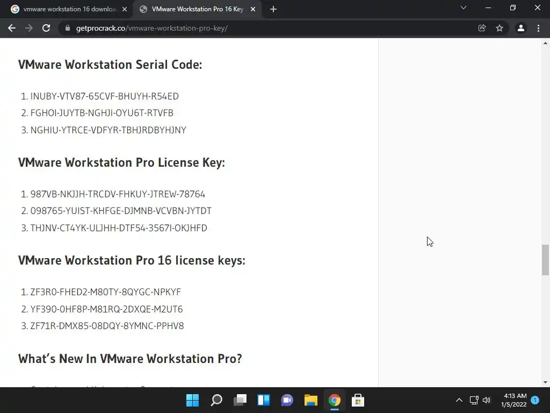Click the address bar URL
Viewport: 550px width, 413px height.
tap(152, 28)
